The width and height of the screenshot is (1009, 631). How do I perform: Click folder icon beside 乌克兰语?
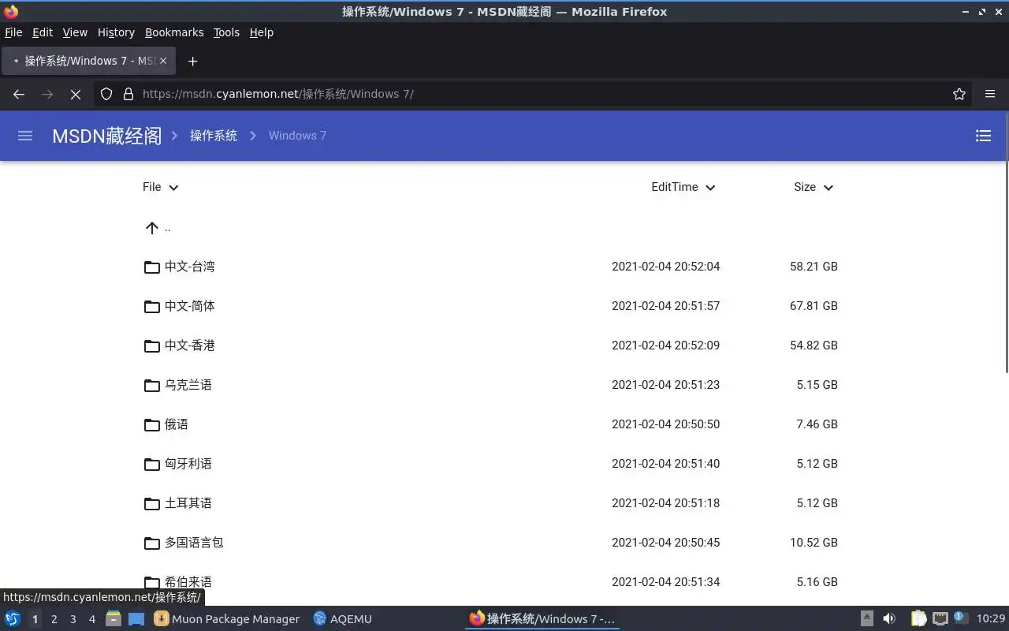click(152, 385)
